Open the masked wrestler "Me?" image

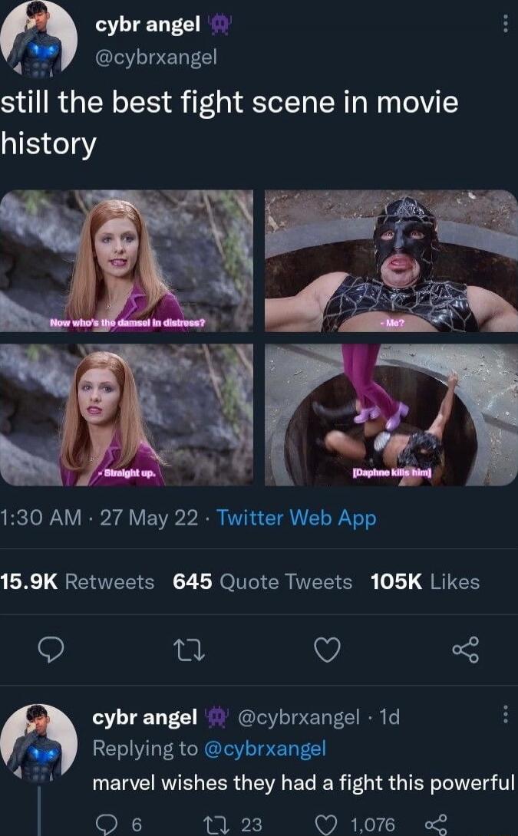pos(391,261)
